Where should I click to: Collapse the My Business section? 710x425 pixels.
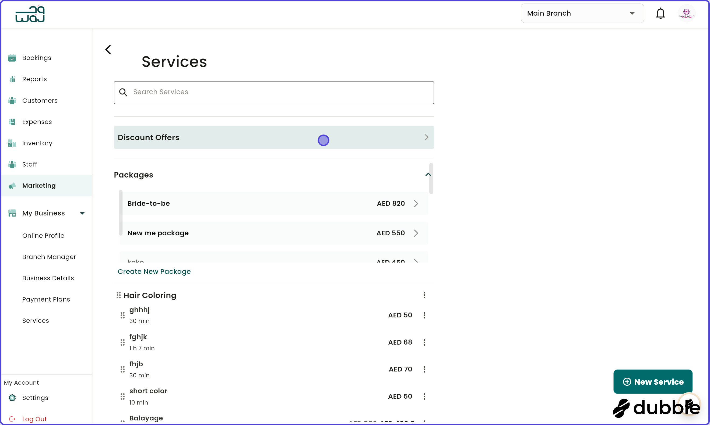click(82, 213)
